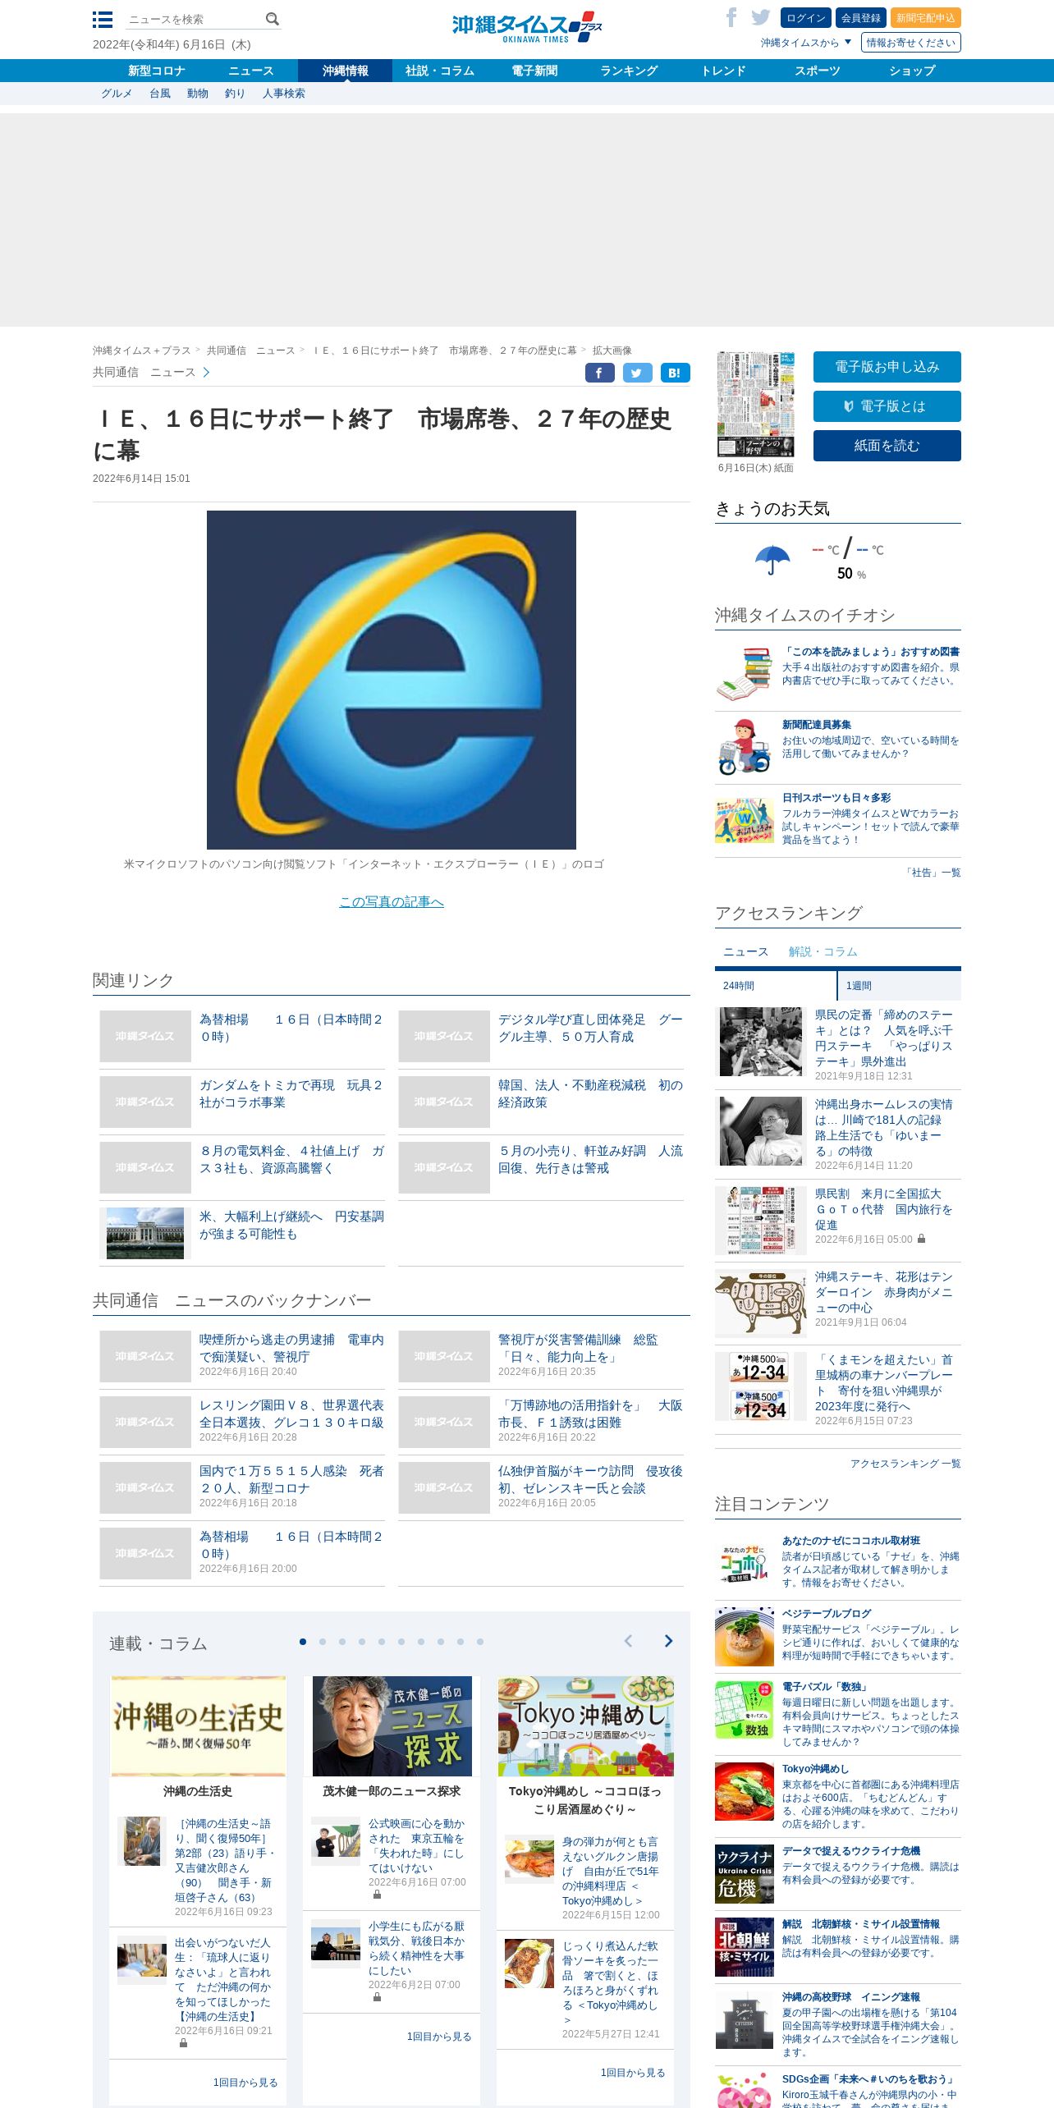Open the newspaper front page thumbnail
Viewport: 1054px width, 2108px height.
(755, 404)
